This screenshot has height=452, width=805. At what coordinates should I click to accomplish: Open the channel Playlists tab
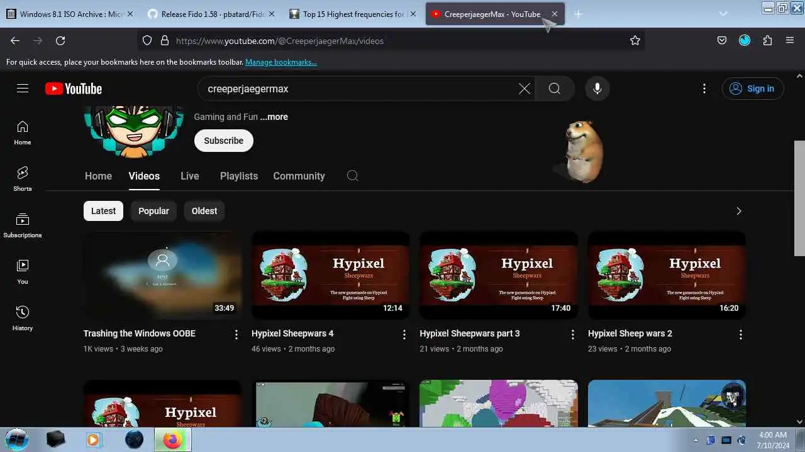tap(239, 176)
